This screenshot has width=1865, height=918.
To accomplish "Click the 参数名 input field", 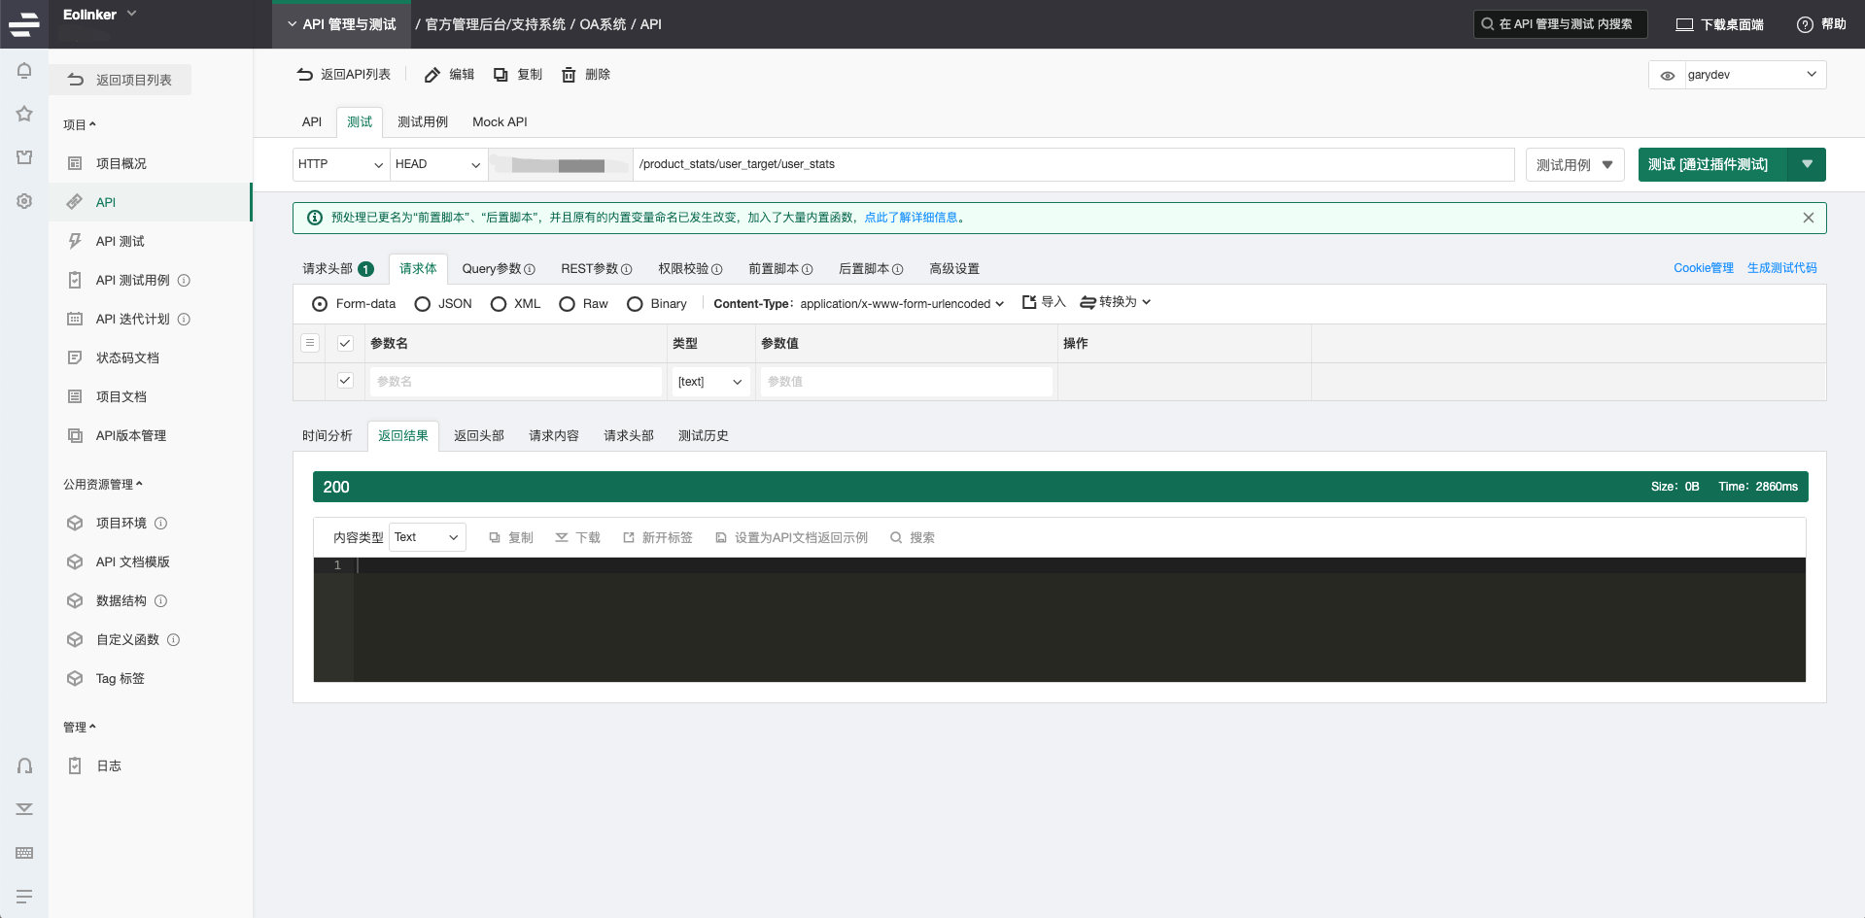I will (515, 382).
